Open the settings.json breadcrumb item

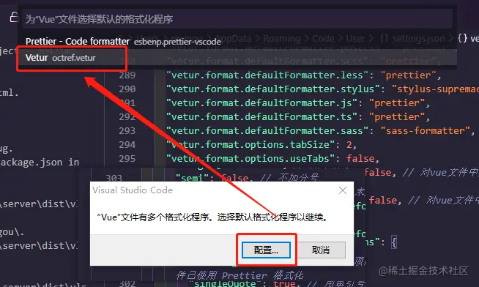[418, 39]
